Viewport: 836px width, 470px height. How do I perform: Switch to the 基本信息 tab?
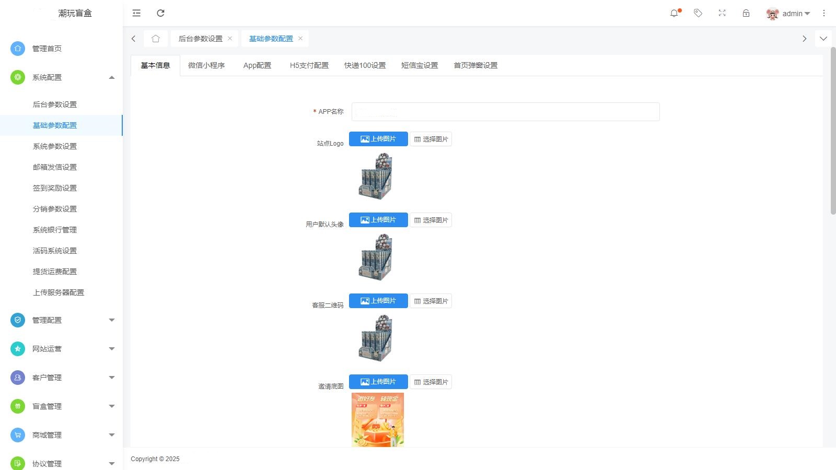coord(155,65)
